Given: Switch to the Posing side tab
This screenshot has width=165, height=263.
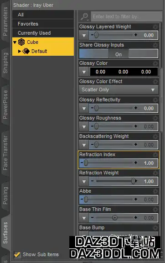Looking at the screenshot, I should tap(5, 195).
